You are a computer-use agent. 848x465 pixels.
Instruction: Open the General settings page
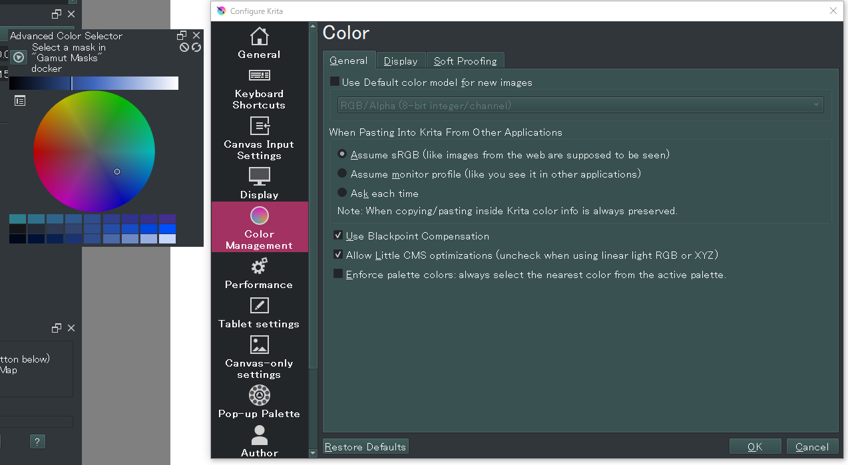(x=259, y=43)
